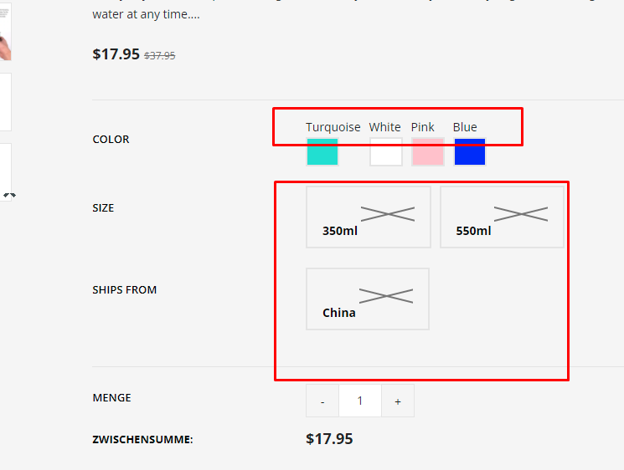Viewport: 624px width, 470px height.
Task: Select the Blue color swatch
Action: coord(470,152)
